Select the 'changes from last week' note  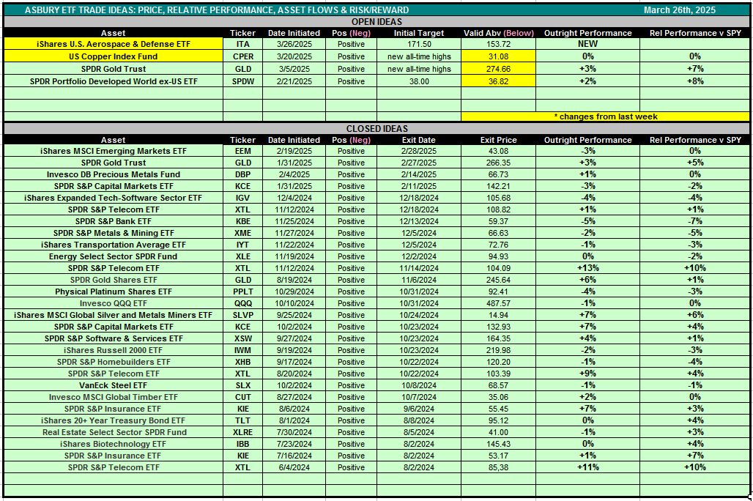click(605, 116)
